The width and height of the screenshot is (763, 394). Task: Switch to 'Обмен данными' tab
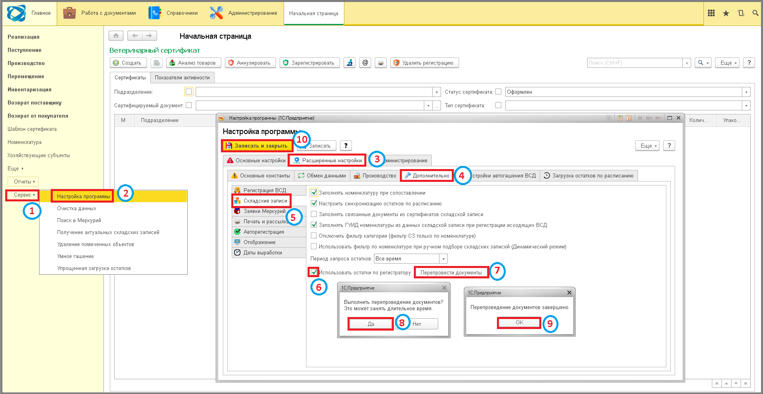click(x=322, y=175)
